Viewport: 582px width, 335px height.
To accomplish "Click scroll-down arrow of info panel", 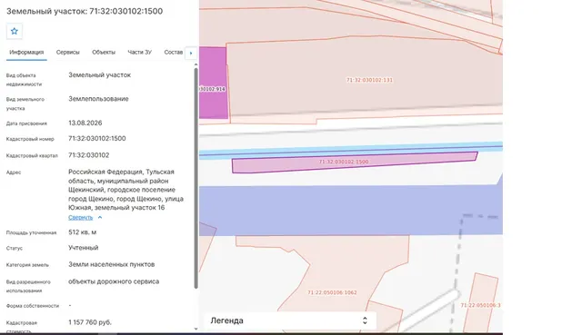I will coord(196,329).
